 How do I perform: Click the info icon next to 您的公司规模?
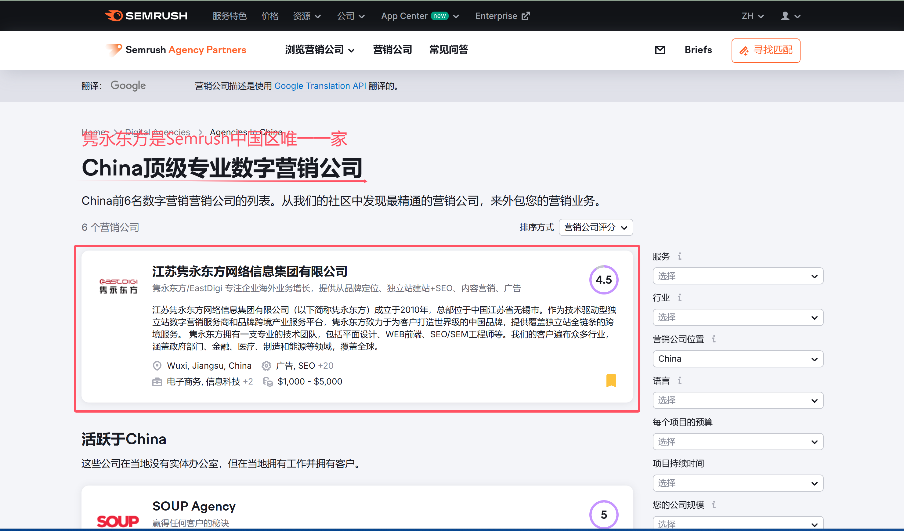(714, 504)
